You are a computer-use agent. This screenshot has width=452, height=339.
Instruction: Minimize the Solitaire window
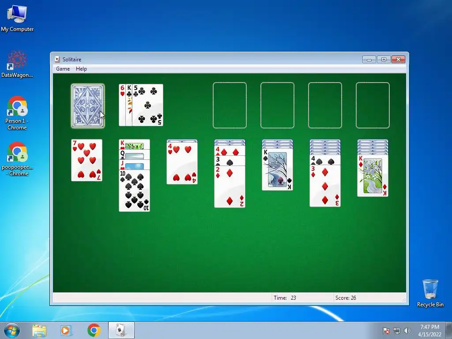point(369,60)
